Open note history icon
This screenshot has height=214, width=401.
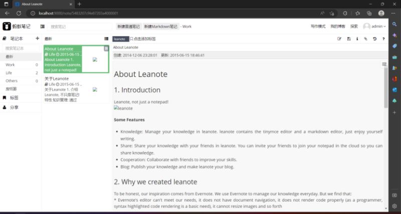coord(374,39)
